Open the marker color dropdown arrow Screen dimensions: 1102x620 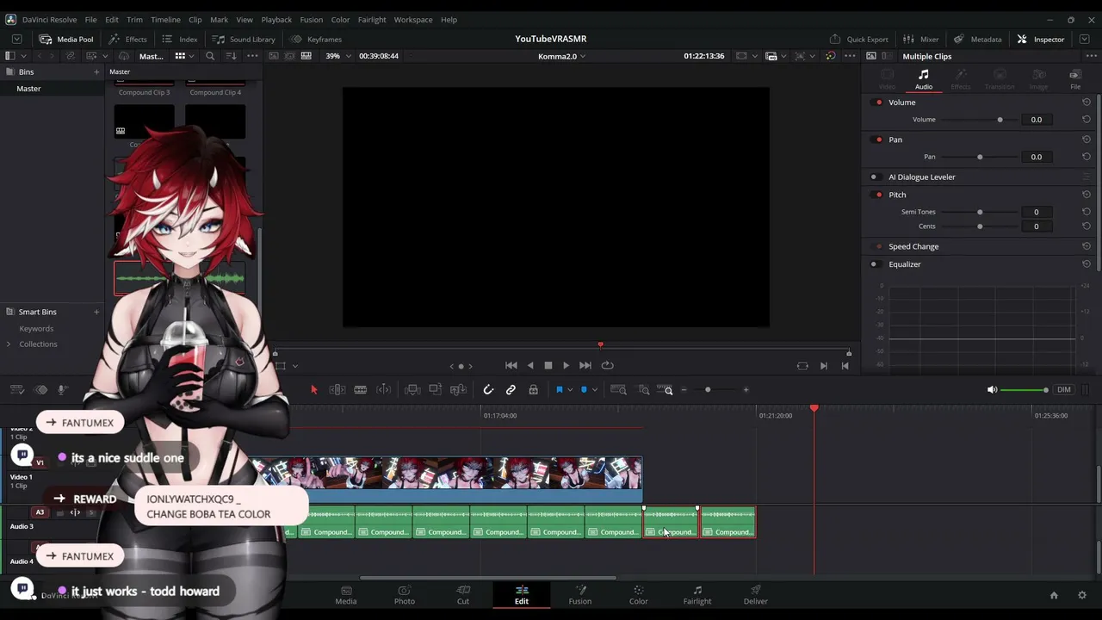click(594, 390)
